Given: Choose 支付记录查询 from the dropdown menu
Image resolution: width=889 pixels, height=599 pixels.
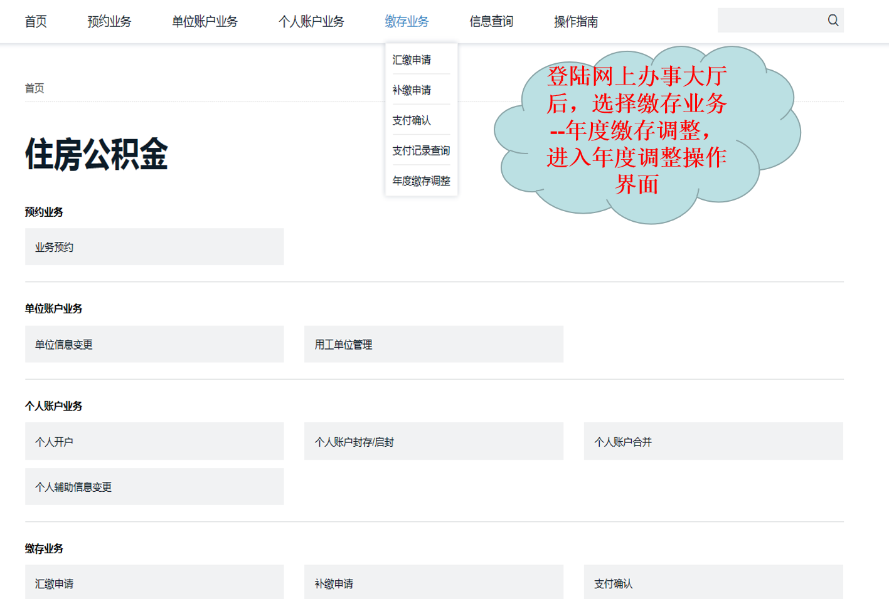Looking at the screenshot, I should tap(421, 151).
